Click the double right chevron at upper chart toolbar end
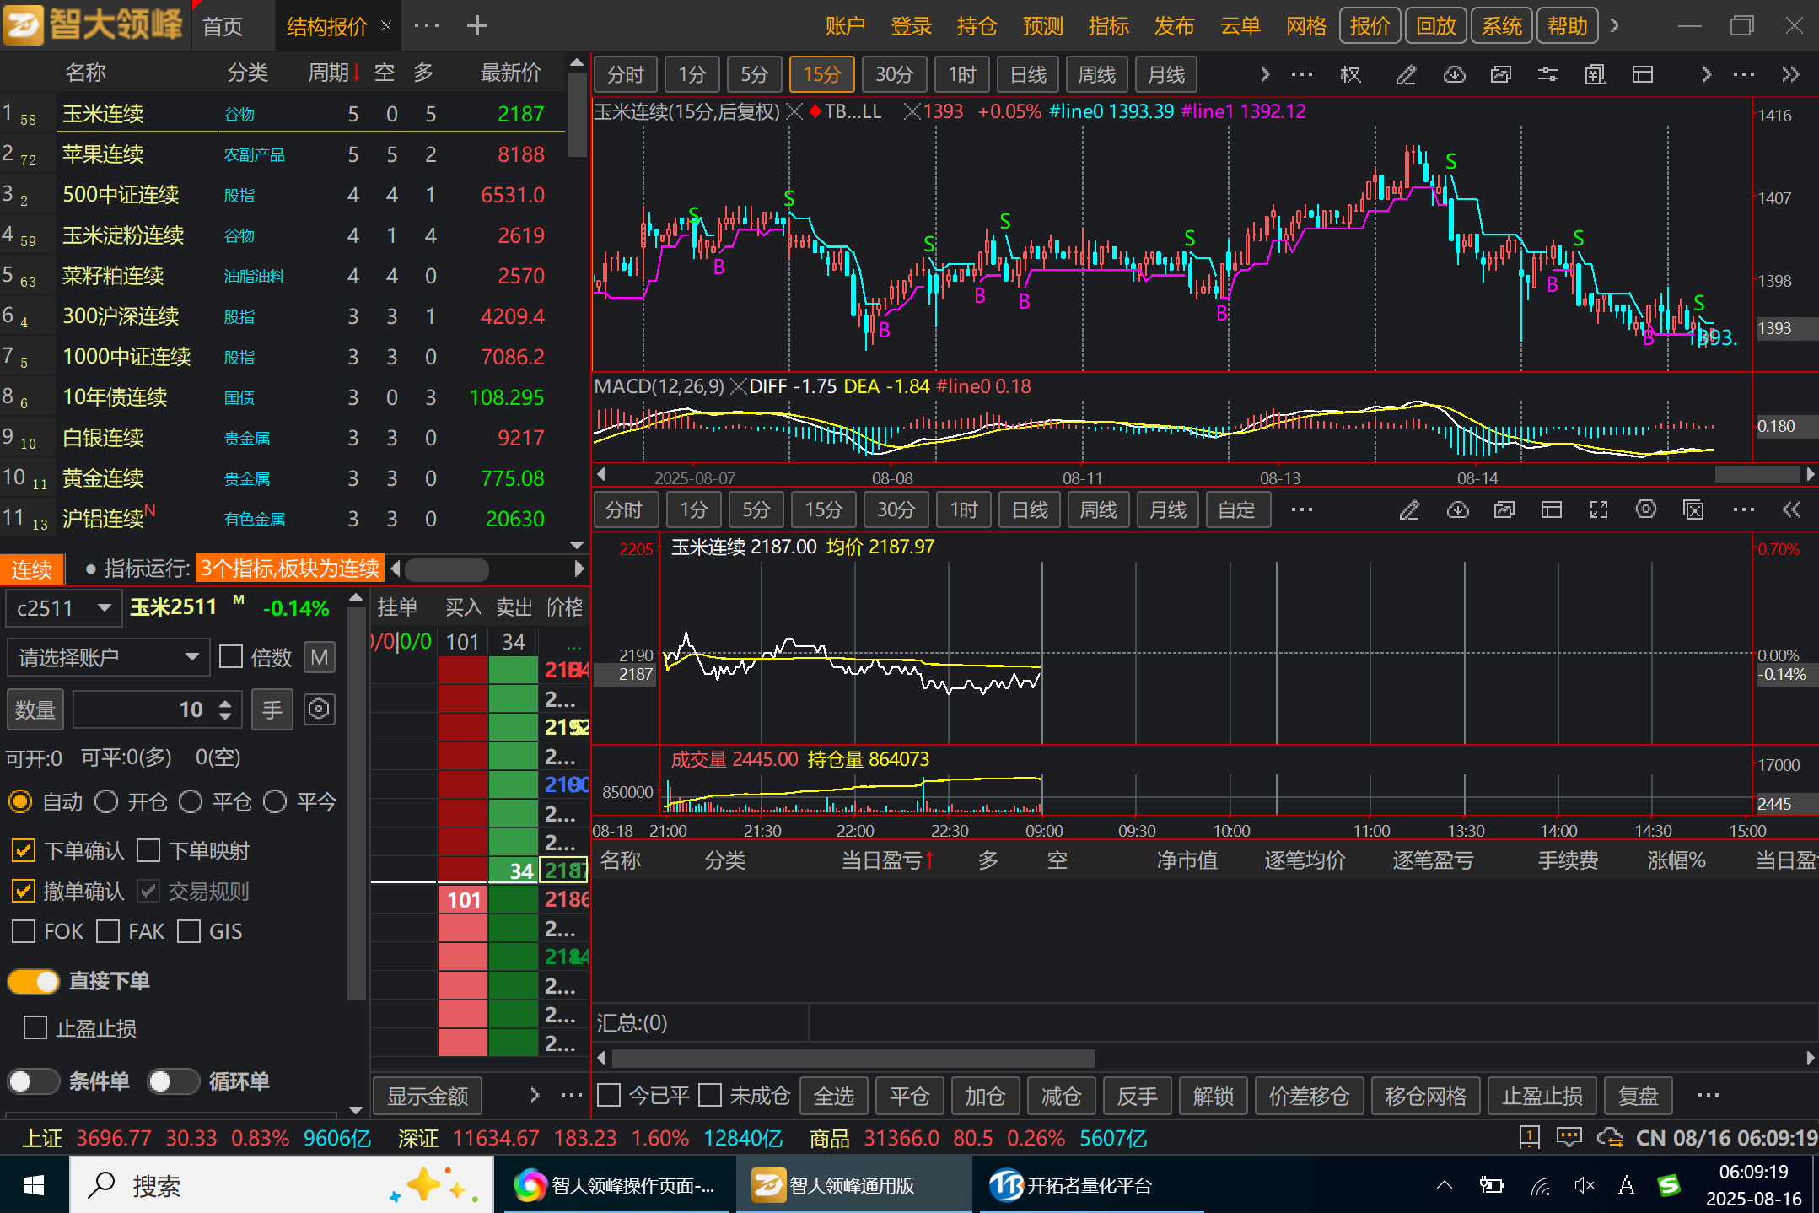 [1791, 74]
